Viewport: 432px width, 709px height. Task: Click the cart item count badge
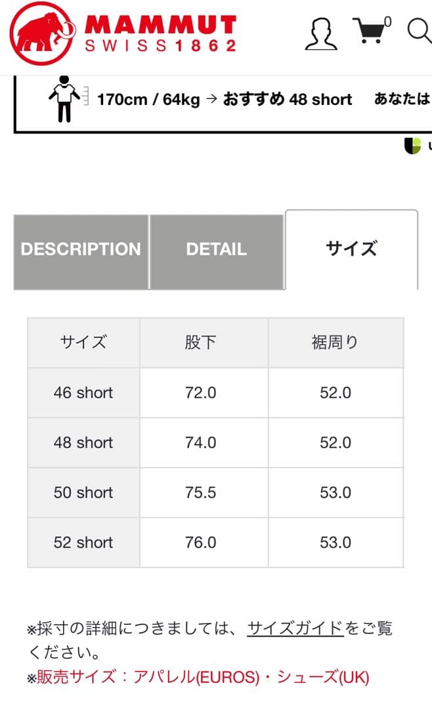(x=387, y=20)
